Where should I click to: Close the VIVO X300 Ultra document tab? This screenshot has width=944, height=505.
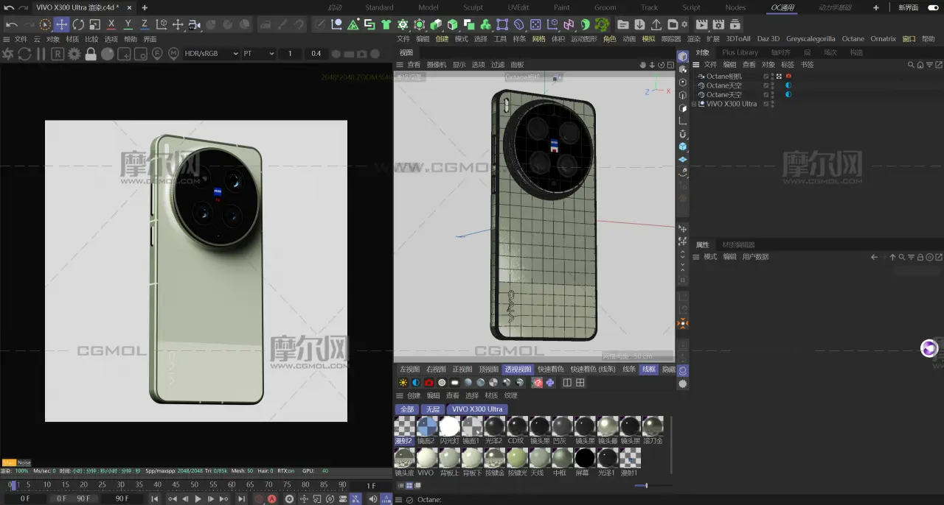pyautogui.click(x=128, y=7)
